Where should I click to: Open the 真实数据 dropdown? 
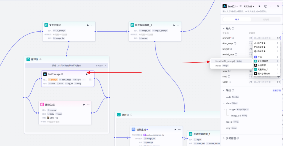tap(249, 6)
